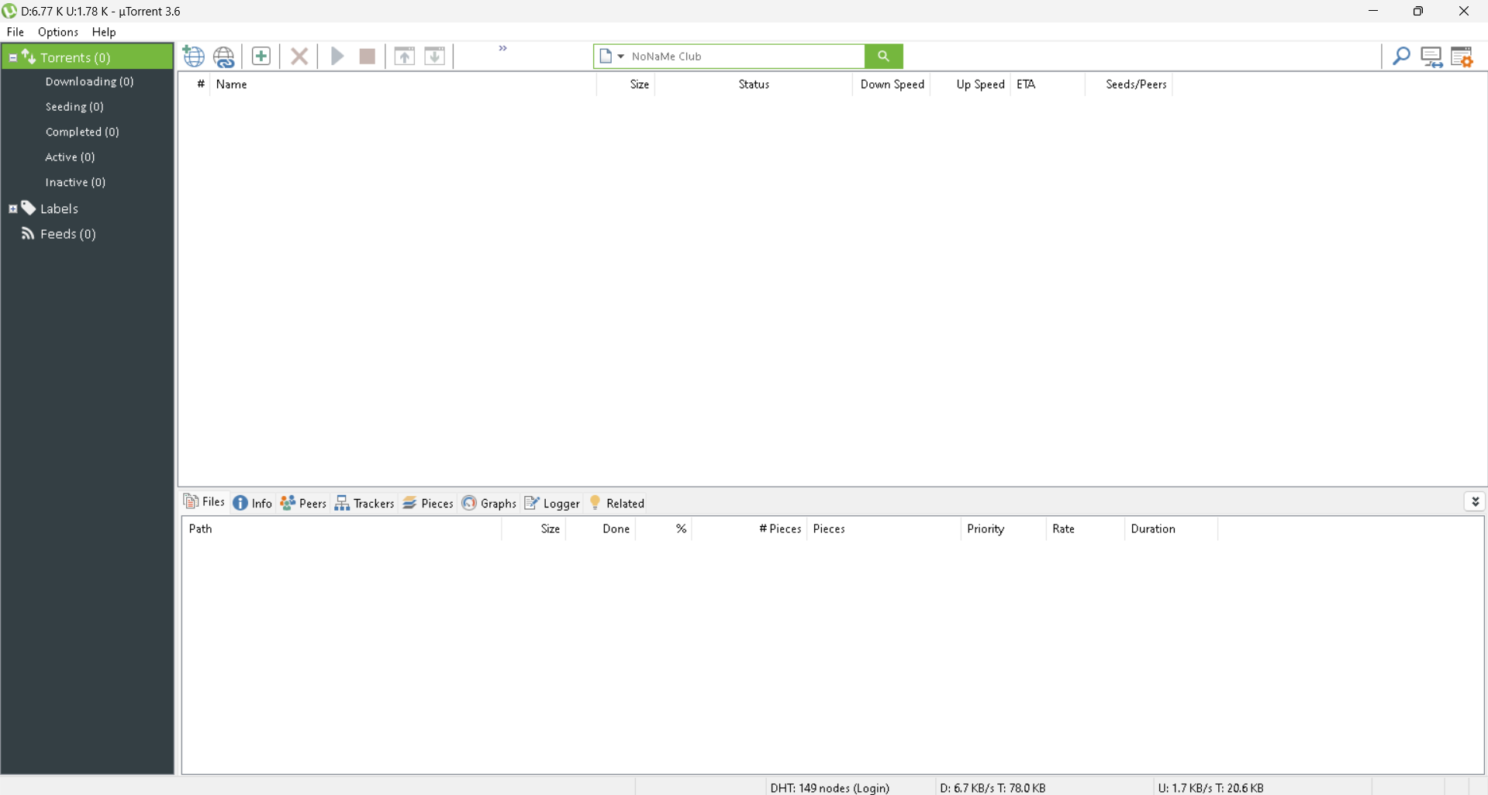Screen dimensions: 1488x795
Task: Select Seeding (0) category
Action: tap(74, 107)
